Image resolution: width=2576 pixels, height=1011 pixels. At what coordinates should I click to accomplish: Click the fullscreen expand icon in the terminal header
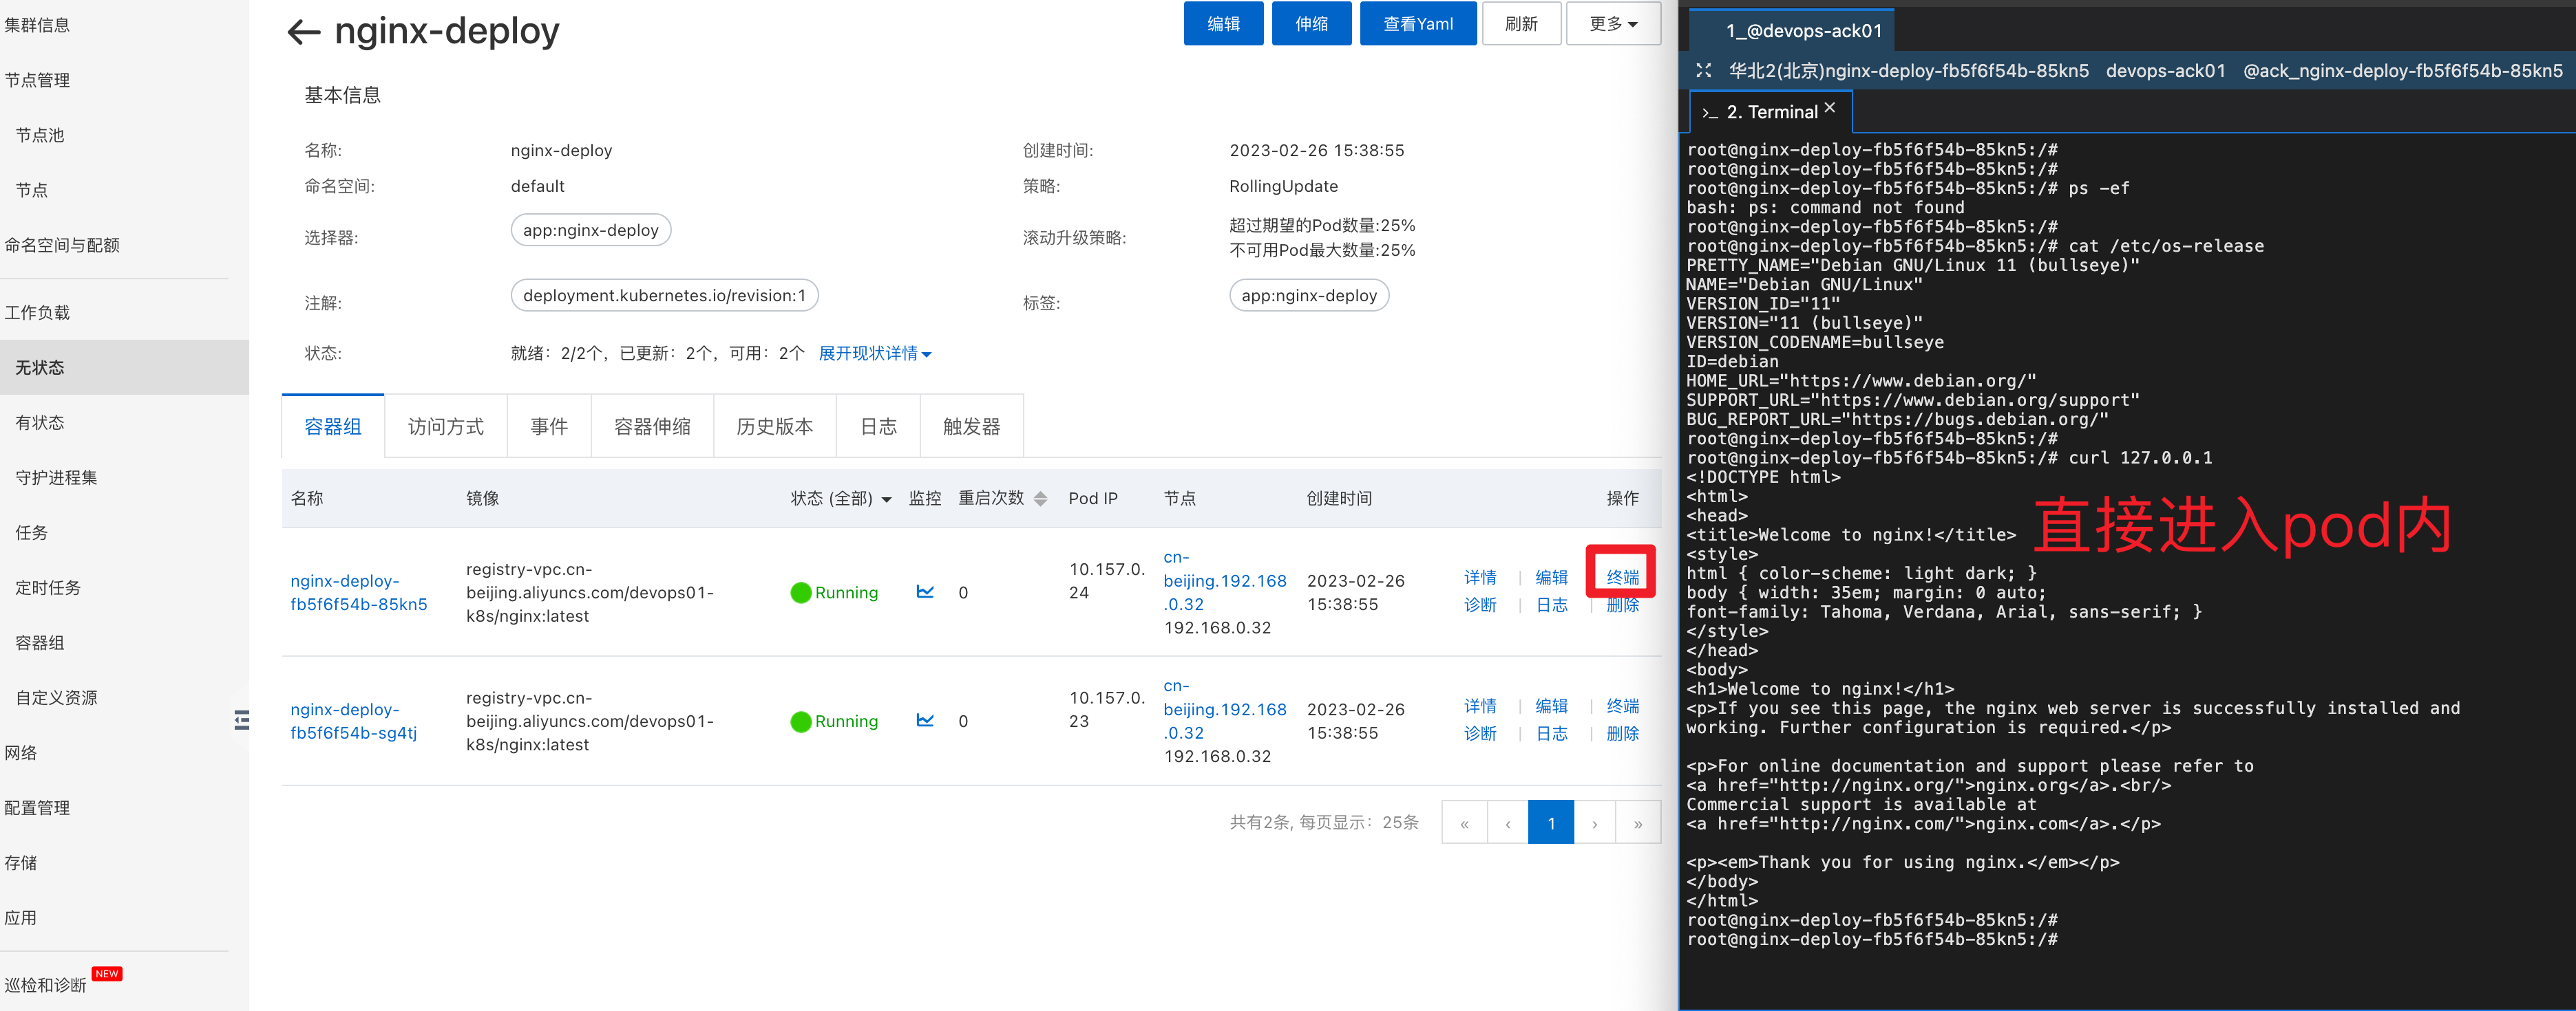click(x=1704, y=71)
